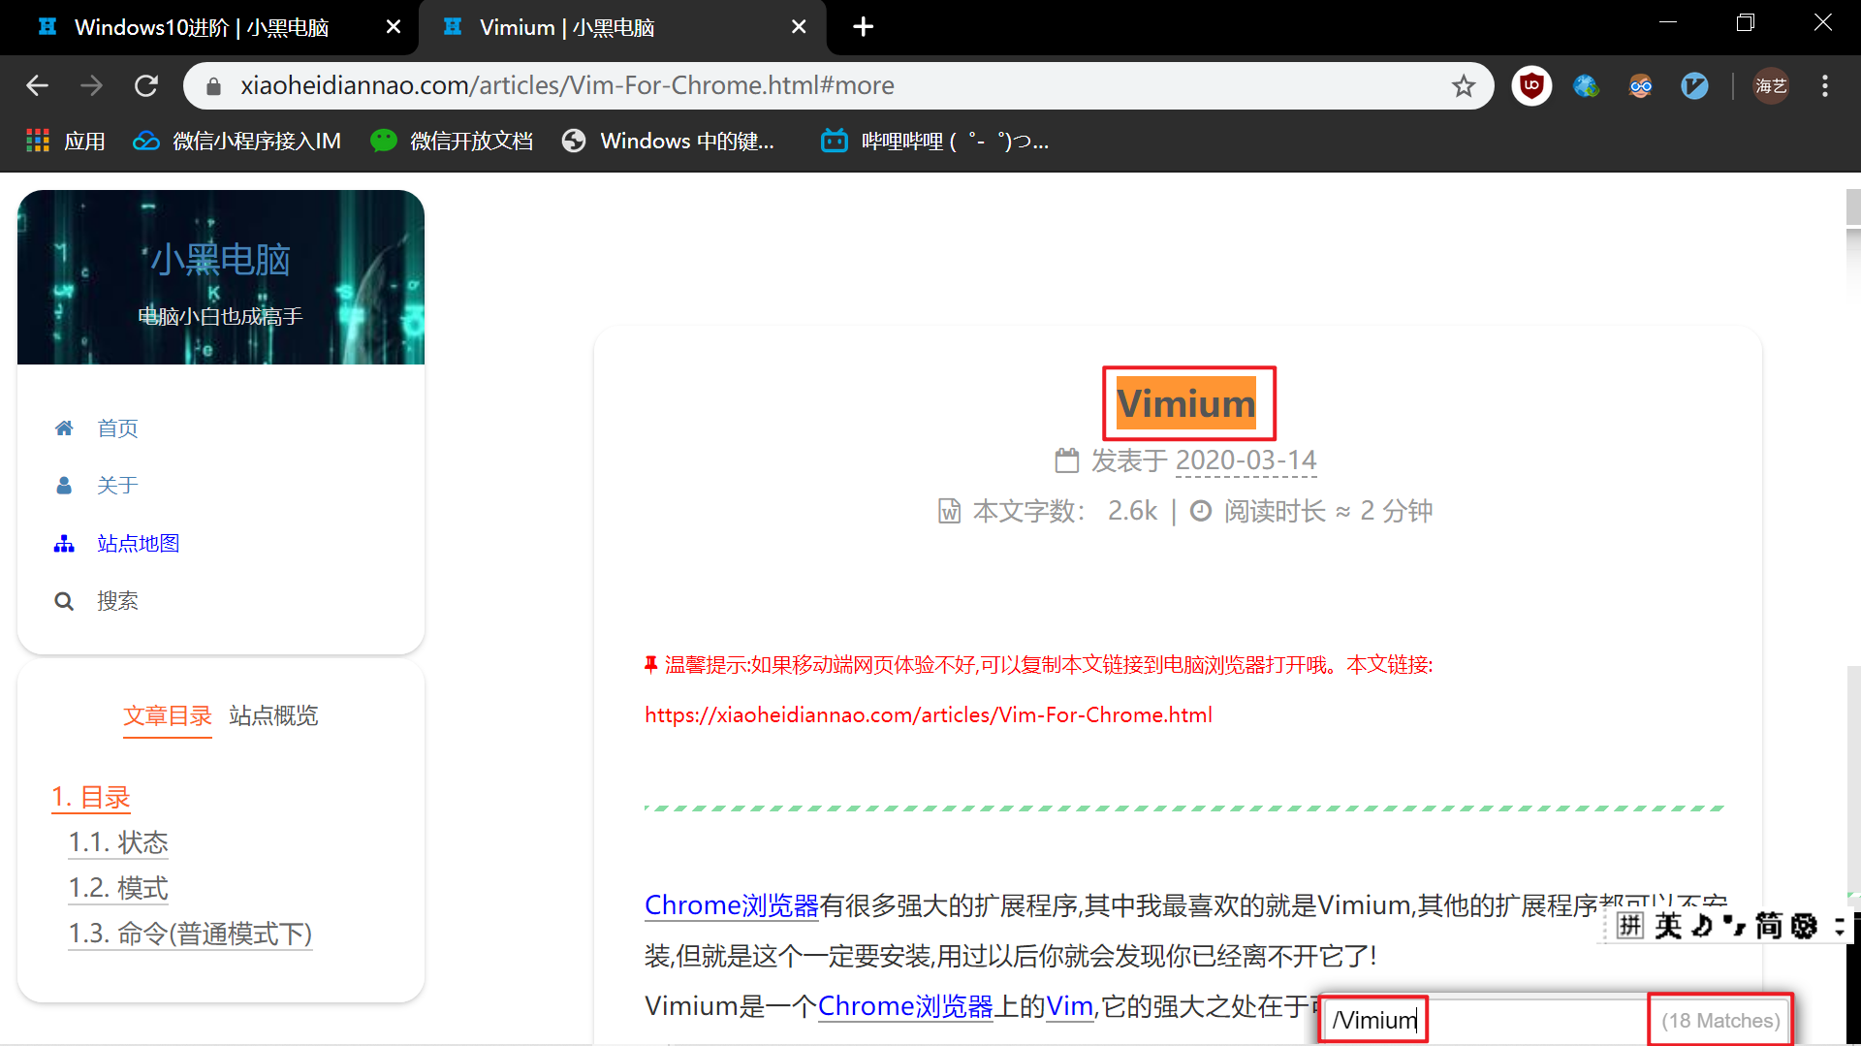Open the Chrome浏览器 link in article

click(x=731, y=904)
